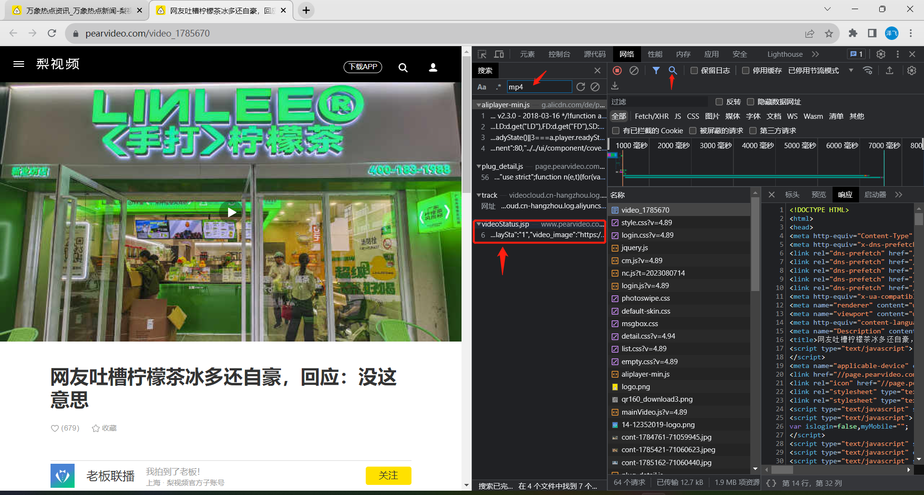Image resolution: width=924 pixels, height=495 pixels.
Task: Enable the preserve log checkbox
Action: tap(694, 71)
